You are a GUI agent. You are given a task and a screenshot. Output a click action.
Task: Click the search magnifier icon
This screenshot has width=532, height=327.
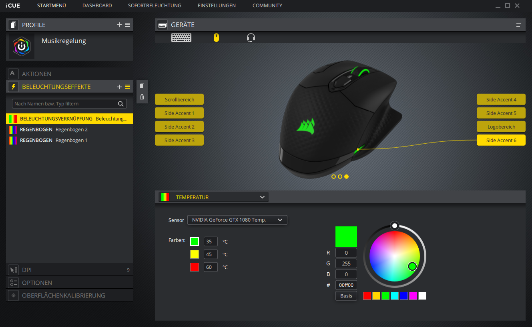click(x=120, y=104)
